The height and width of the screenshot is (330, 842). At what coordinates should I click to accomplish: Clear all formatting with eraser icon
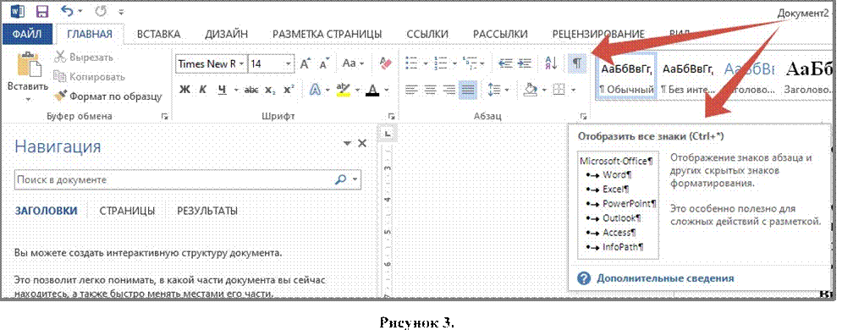386,63
